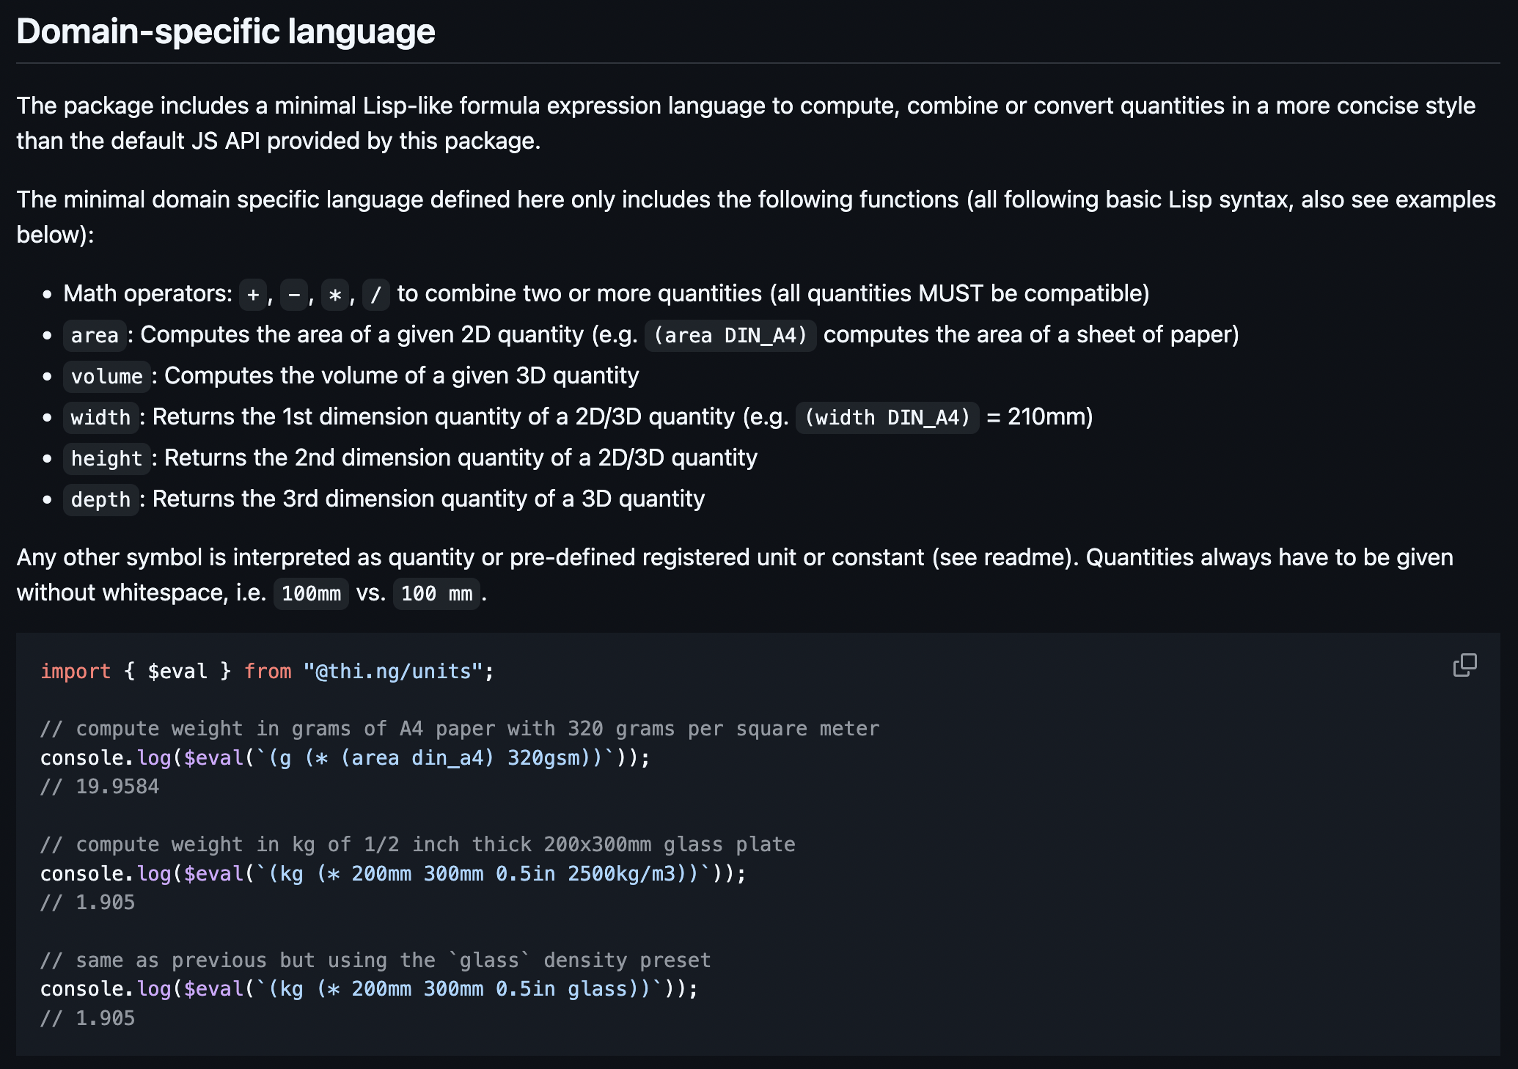Click the minus operator code badge

coord(294,295)
